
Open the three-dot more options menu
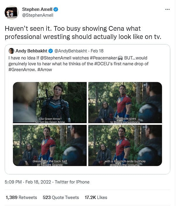(167, 9)
